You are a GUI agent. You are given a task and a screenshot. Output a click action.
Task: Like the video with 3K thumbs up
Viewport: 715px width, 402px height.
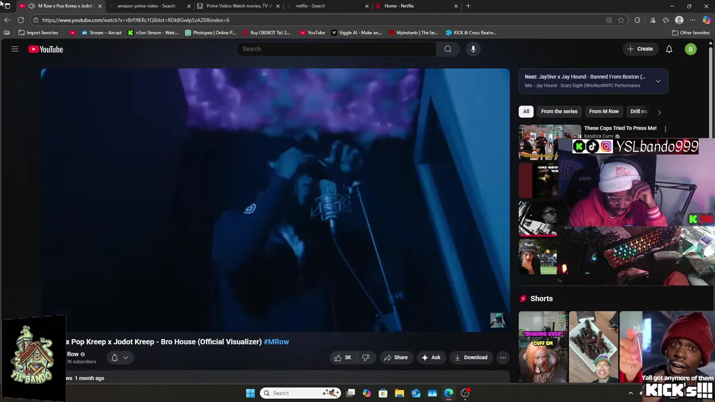[343, 357]
